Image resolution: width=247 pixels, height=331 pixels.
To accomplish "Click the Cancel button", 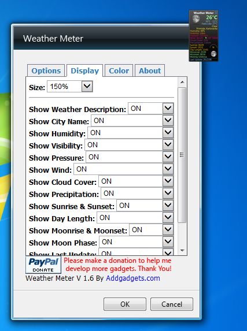I will [172, 304].
